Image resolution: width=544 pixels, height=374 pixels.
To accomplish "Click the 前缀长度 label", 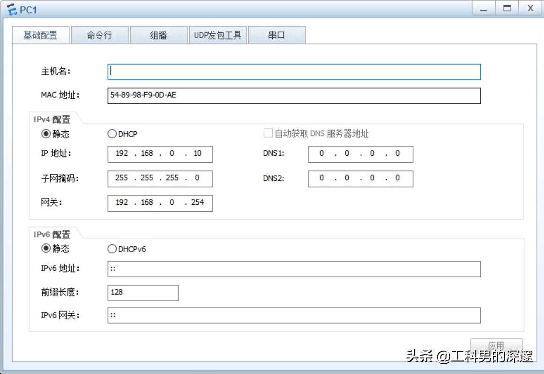I will 60,292.
